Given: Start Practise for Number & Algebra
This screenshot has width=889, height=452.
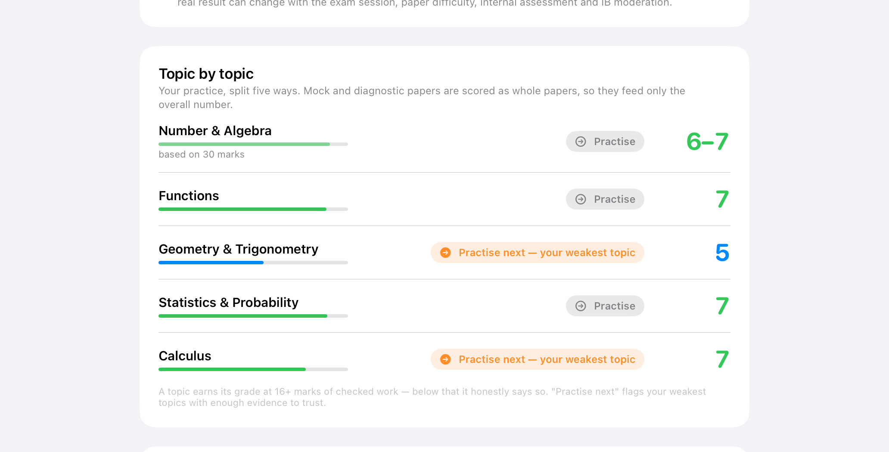Looking at the screenshot, I should tap(605, 142).
